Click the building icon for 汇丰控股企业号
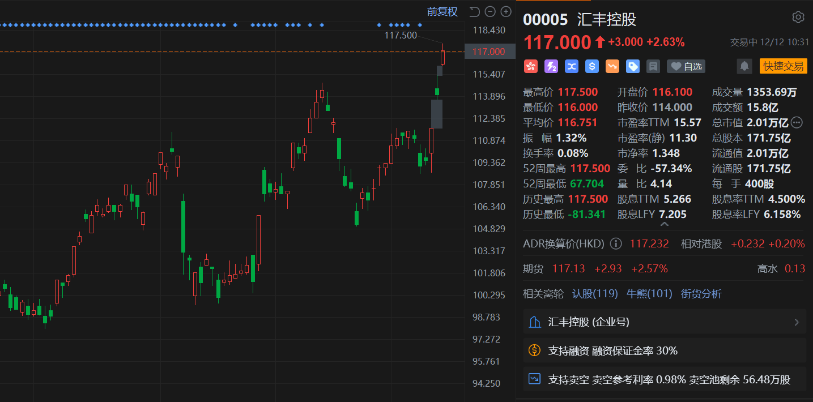813x402 pixels. tap(534, 322)
